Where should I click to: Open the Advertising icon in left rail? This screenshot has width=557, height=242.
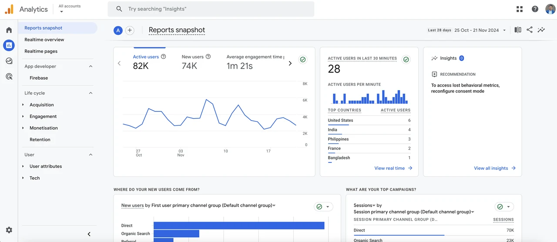pos(9,77)
